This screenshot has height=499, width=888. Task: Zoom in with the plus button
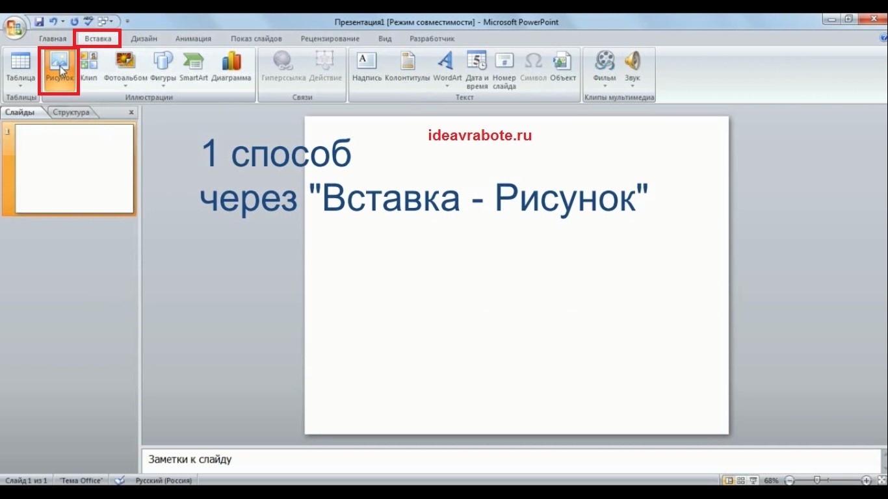coord(867,480)
